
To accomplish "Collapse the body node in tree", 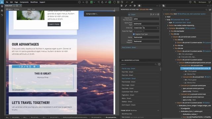I will (166, 20).
